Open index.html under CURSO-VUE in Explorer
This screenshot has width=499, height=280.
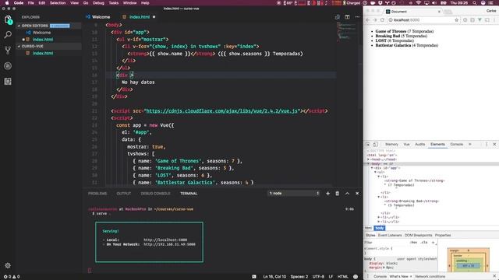[43, 54]
